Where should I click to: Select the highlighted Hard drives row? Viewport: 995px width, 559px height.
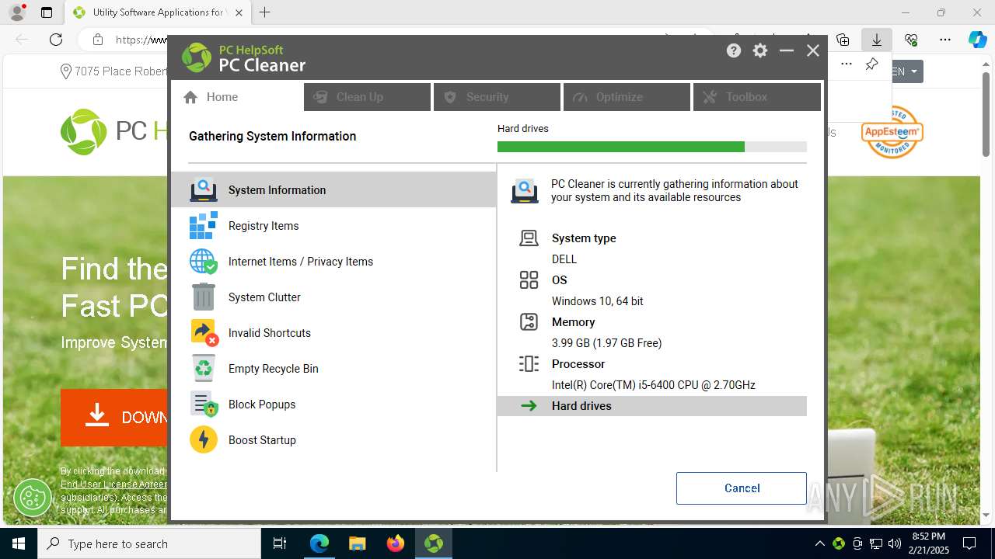click(x=652, y=406)
